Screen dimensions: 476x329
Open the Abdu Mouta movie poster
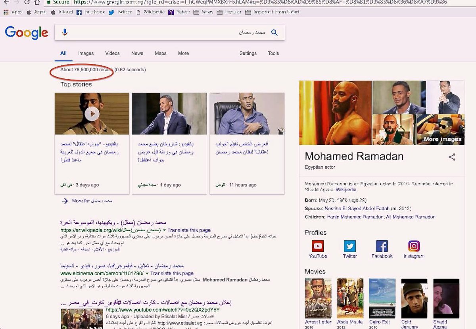350,299
